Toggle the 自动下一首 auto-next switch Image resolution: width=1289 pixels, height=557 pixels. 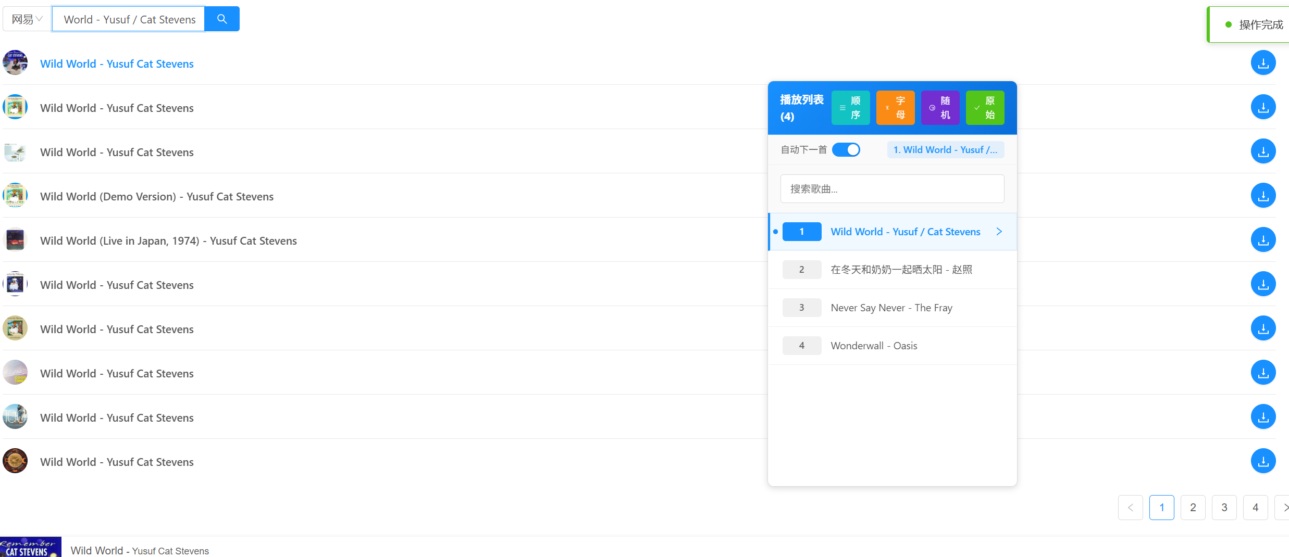pos(846,150)
